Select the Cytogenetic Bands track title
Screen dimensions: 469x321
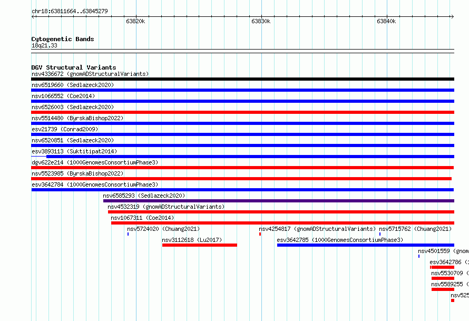(63, 39)
